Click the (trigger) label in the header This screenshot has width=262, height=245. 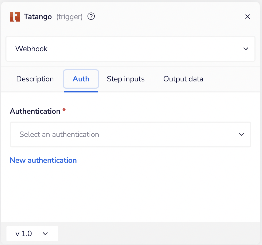(69, 17)
